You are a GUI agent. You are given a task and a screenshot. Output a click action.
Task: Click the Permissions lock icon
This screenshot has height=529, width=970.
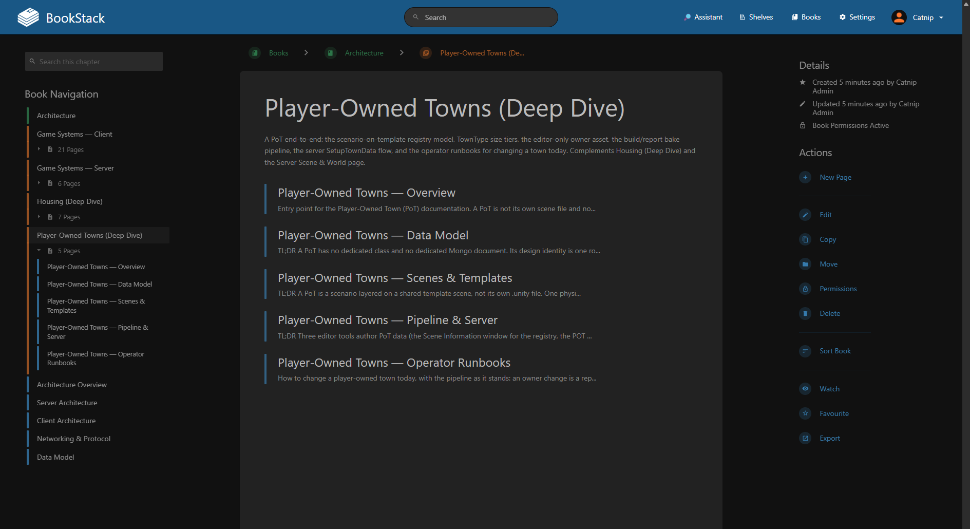(x=805, y=289)
